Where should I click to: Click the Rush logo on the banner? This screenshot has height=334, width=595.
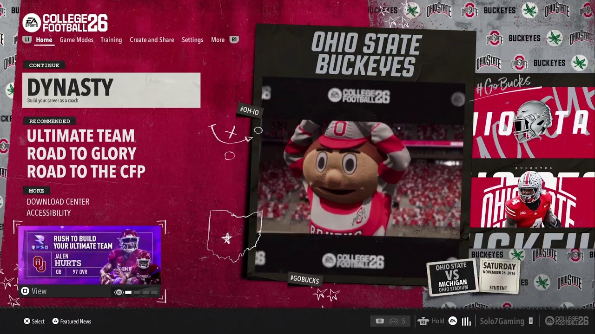pyautogui.click(x=39, y=243)
